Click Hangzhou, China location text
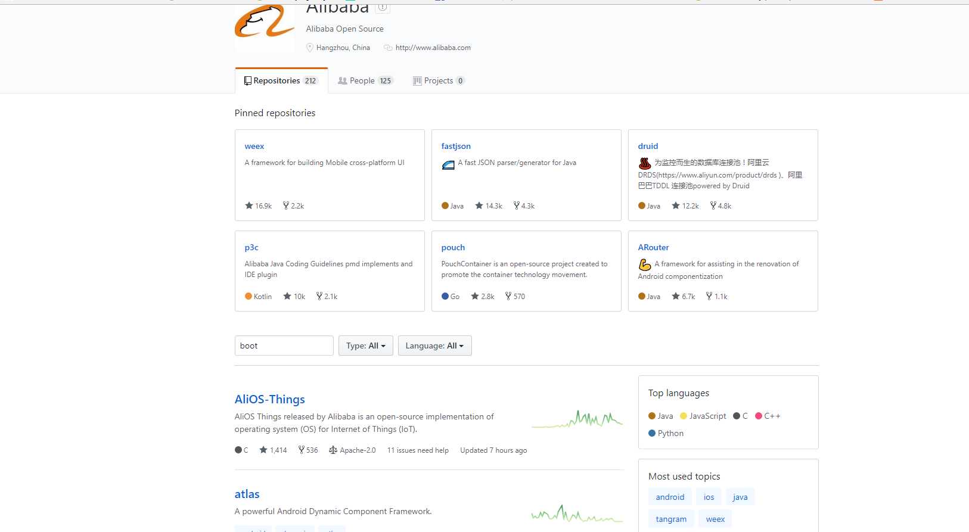 coord(343,48)
